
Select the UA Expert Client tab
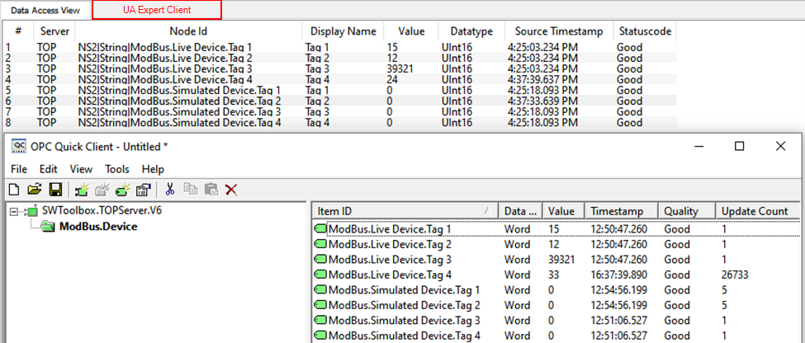(x=156, y=10)
